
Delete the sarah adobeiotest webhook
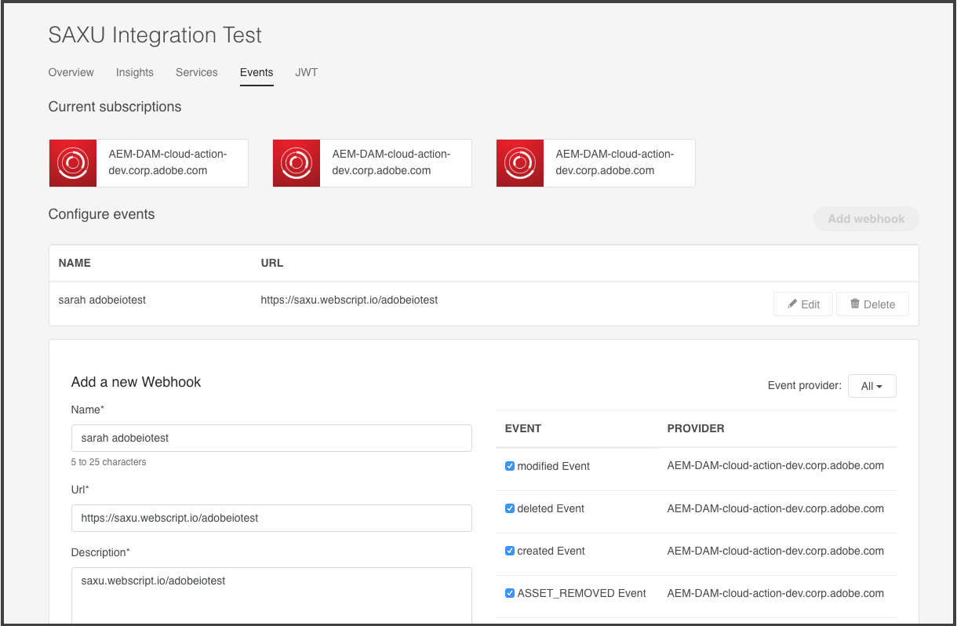[872, 304]
